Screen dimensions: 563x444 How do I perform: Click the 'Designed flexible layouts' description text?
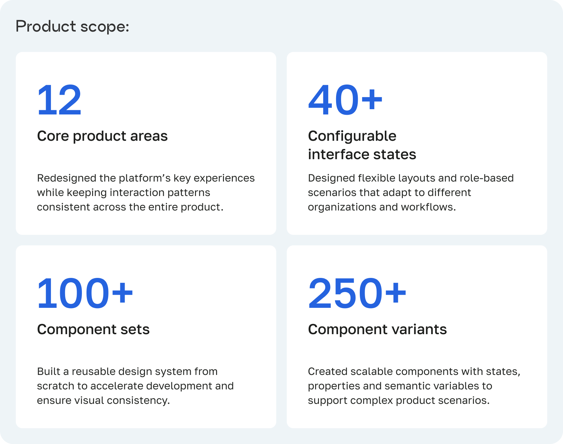(411, 192)
